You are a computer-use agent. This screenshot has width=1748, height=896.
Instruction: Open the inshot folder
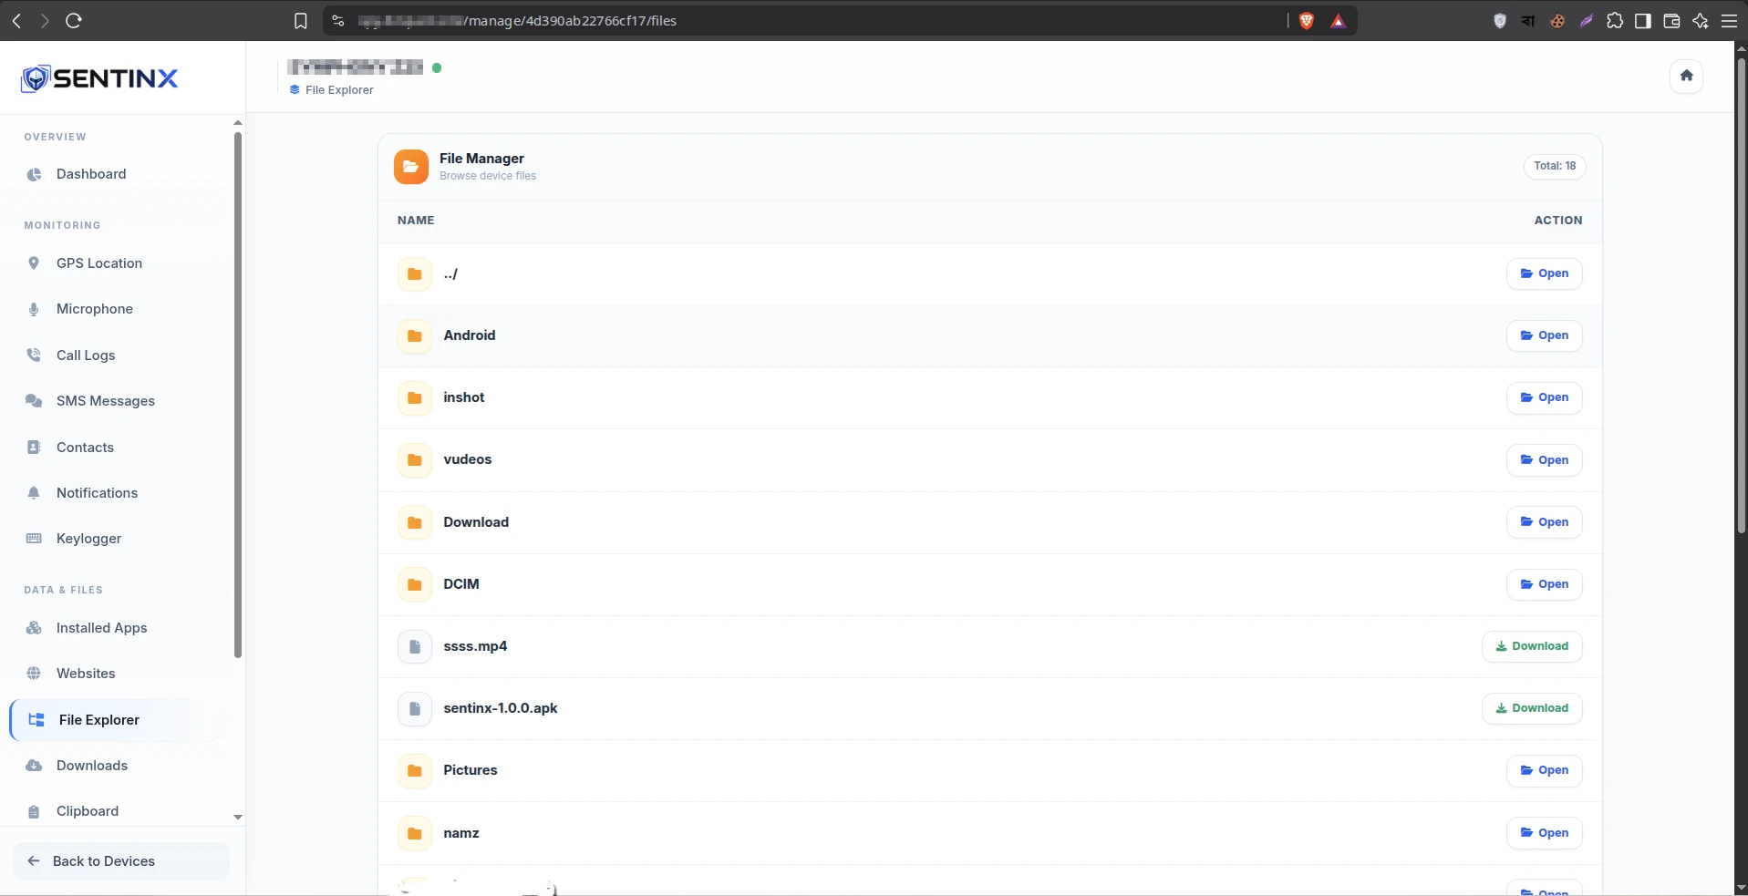(1544, 397)
